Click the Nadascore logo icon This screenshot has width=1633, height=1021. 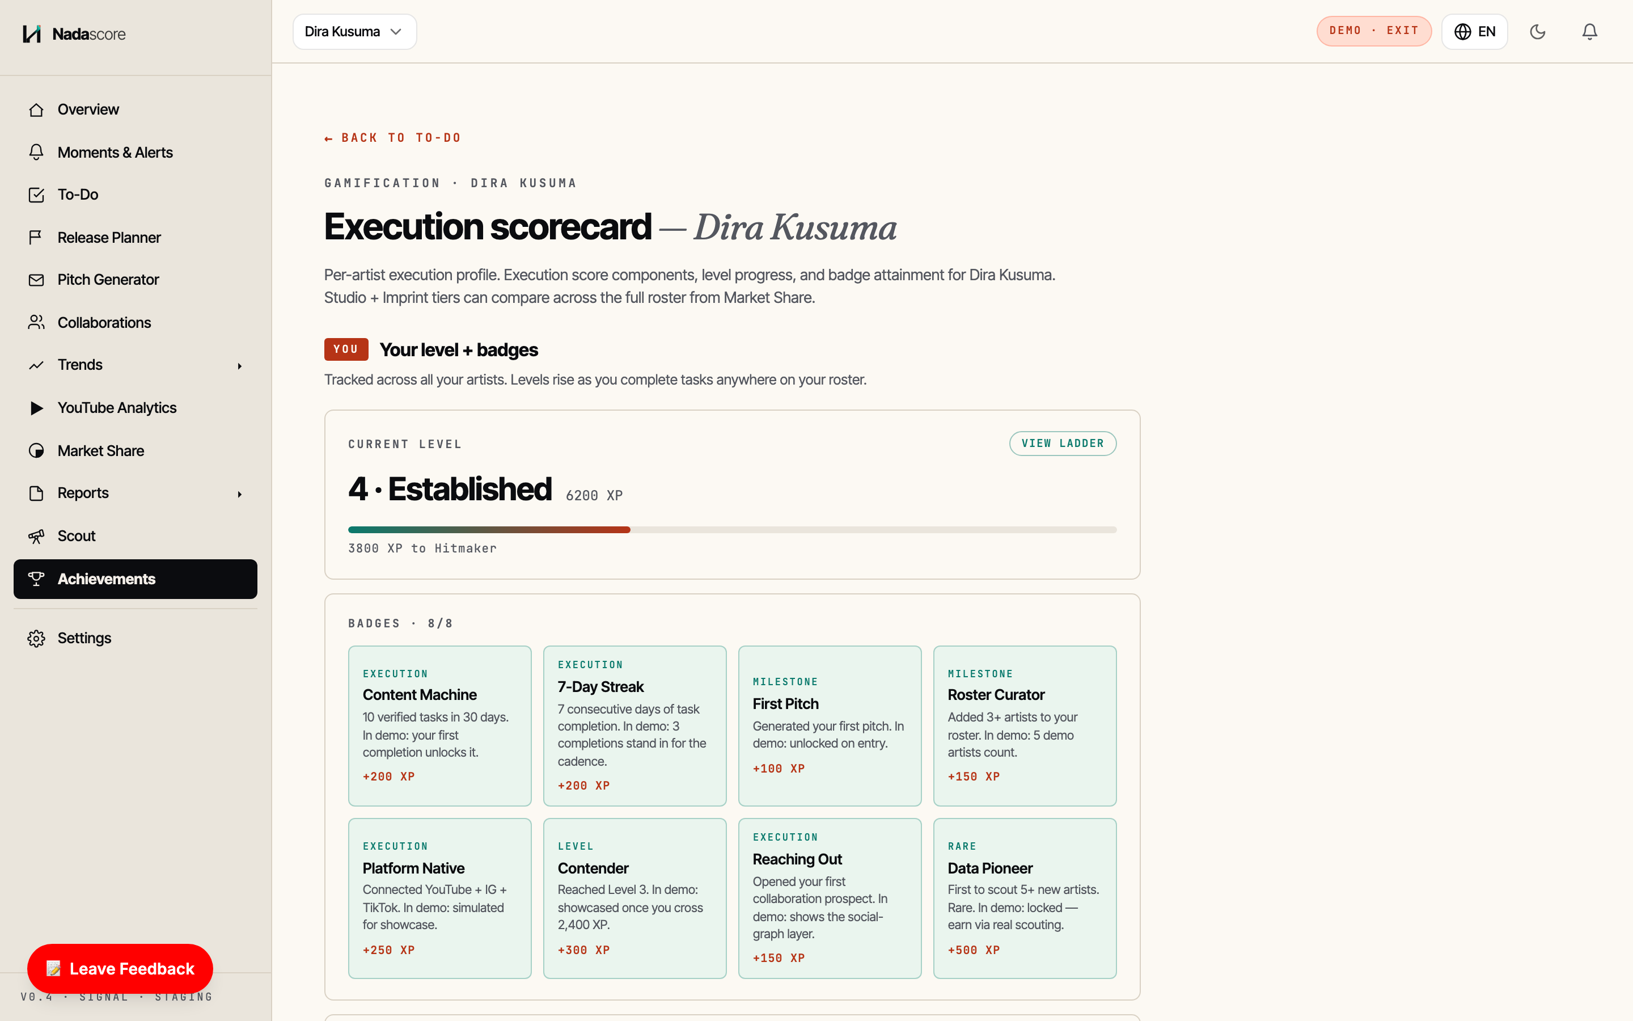click(32, 34)
